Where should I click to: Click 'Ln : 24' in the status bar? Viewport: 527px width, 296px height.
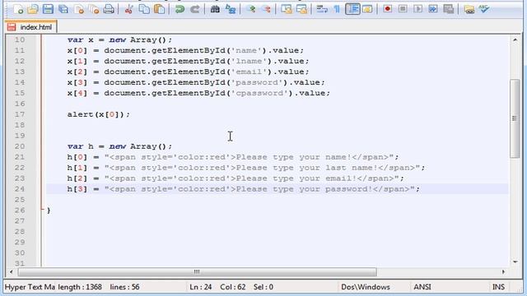tap(201, 287)
